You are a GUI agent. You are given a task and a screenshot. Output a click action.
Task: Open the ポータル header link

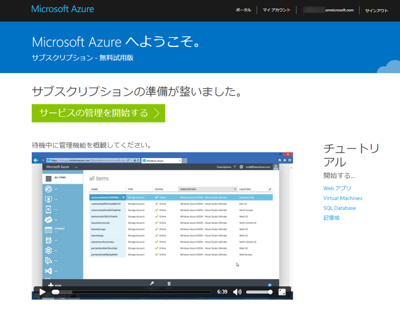pos(243,10)
